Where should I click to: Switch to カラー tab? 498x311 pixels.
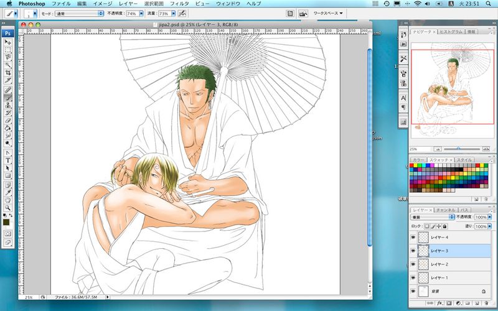pyautogui.click(x=418, y=160)
